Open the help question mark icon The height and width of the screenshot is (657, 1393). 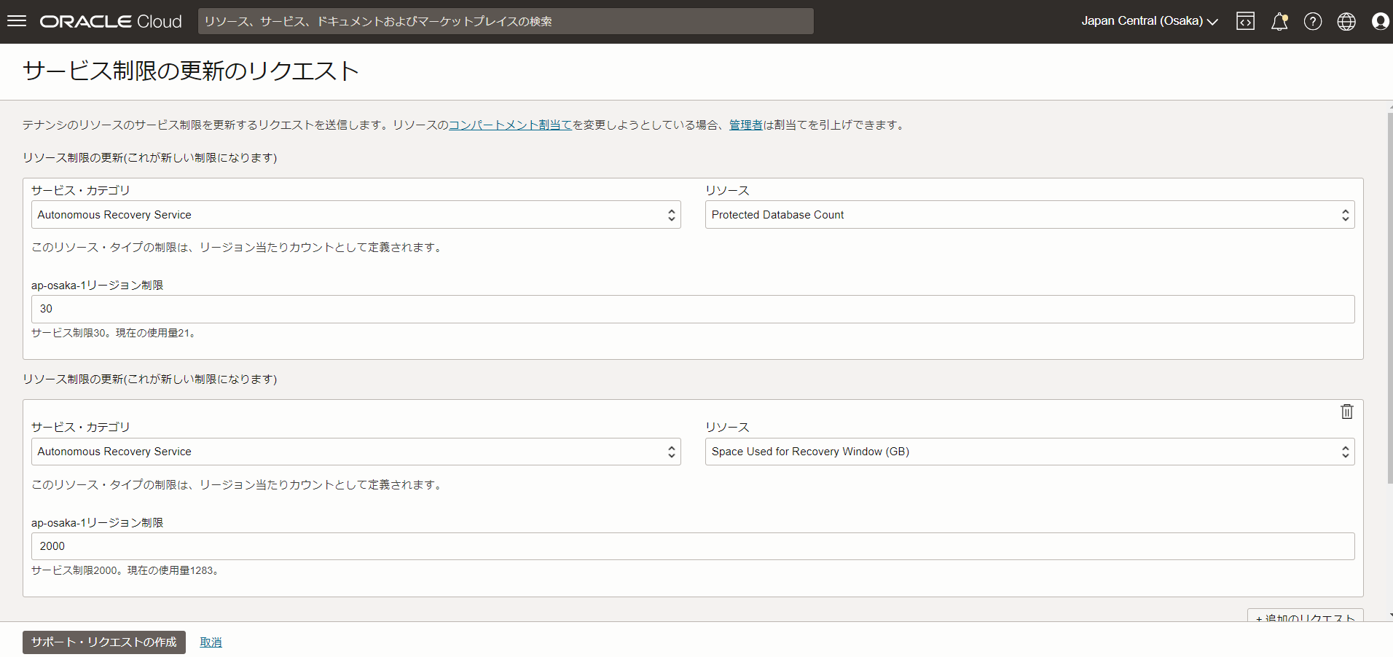coord(1312,22)
